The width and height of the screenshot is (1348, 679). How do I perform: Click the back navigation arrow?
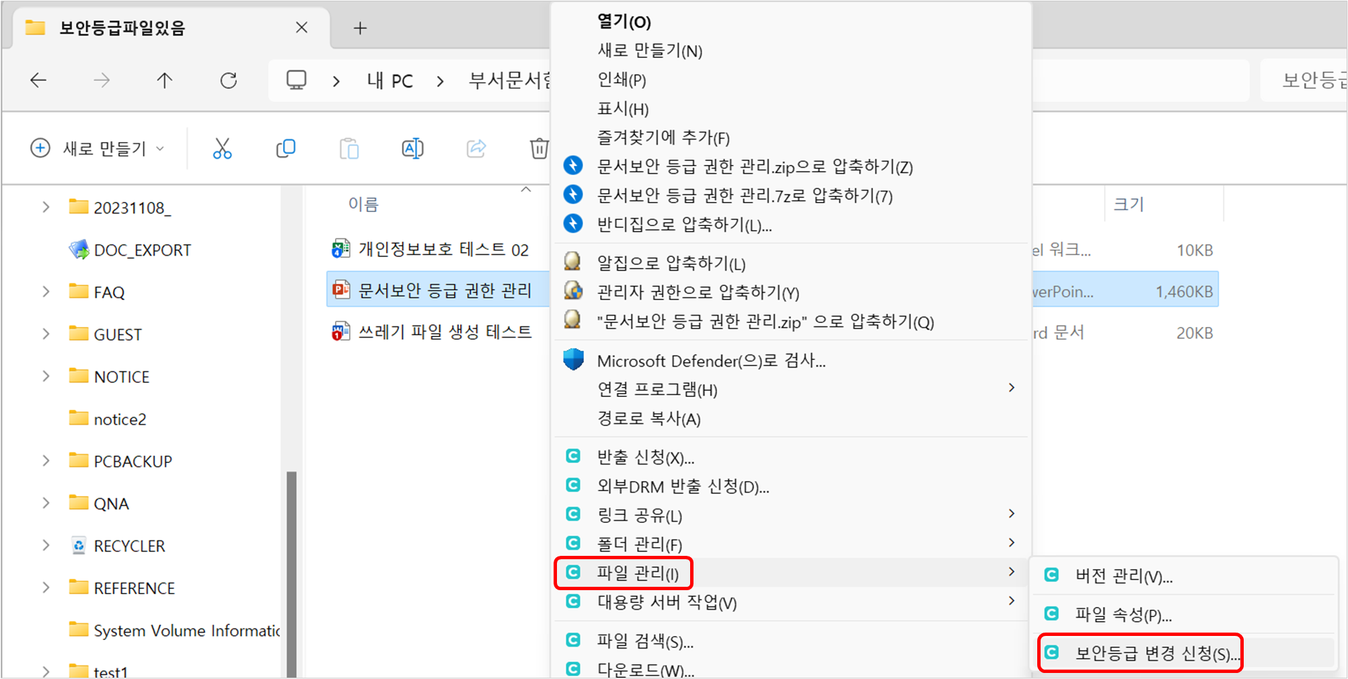pyautogui.click(x=38, y=81)
